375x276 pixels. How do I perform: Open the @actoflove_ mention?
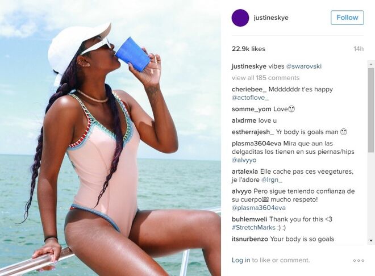pos(250,98)
